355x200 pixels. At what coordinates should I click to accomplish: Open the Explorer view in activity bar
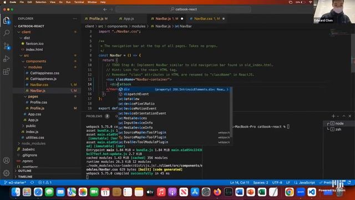(x=6, y=21)
